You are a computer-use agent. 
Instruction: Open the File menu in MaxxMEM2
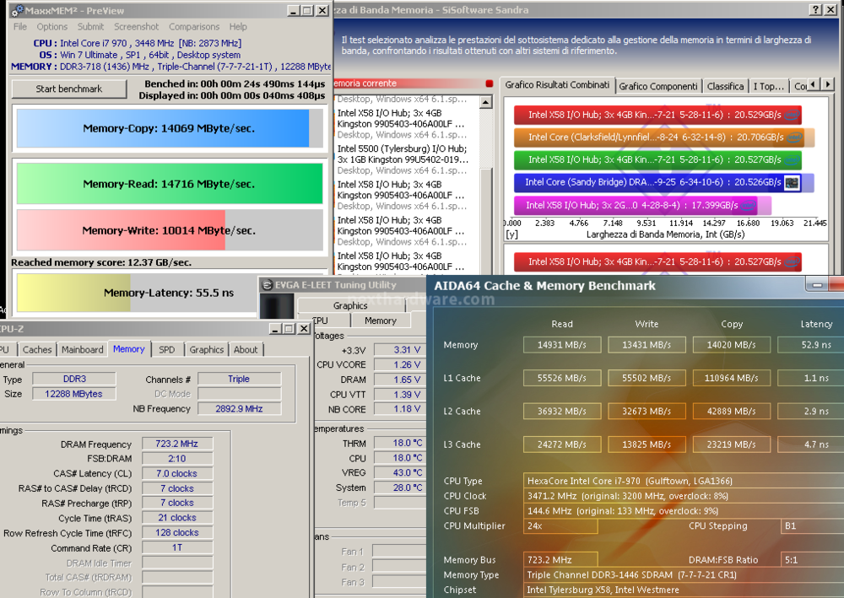point(20,26)
